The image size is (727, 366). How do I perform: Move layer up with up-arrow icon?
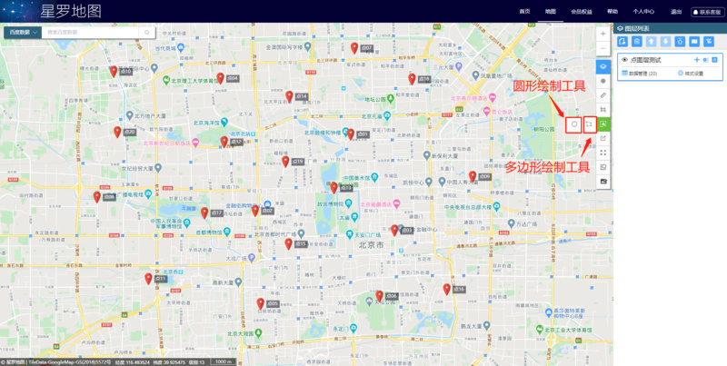(652, 42)
